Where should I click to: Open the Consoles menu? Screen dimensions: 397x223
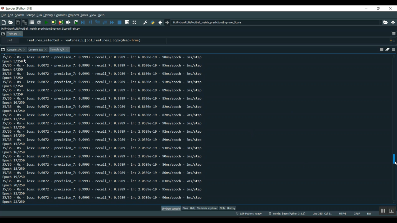click(60, 15)
